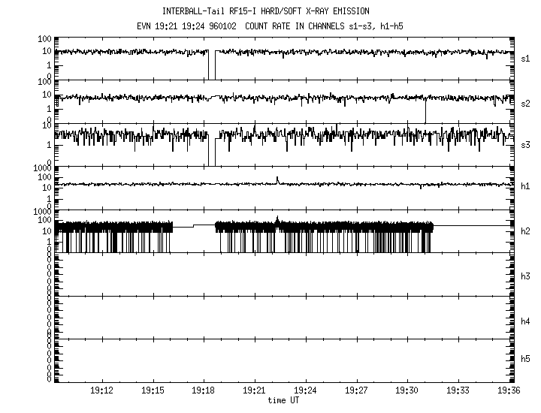
Task: Select the h5 channel label
Action: point(526,359)
